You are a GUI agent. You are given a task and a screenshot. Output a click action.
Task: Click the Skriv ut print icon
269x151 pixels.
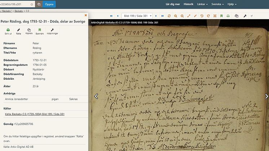click(8, 30)
